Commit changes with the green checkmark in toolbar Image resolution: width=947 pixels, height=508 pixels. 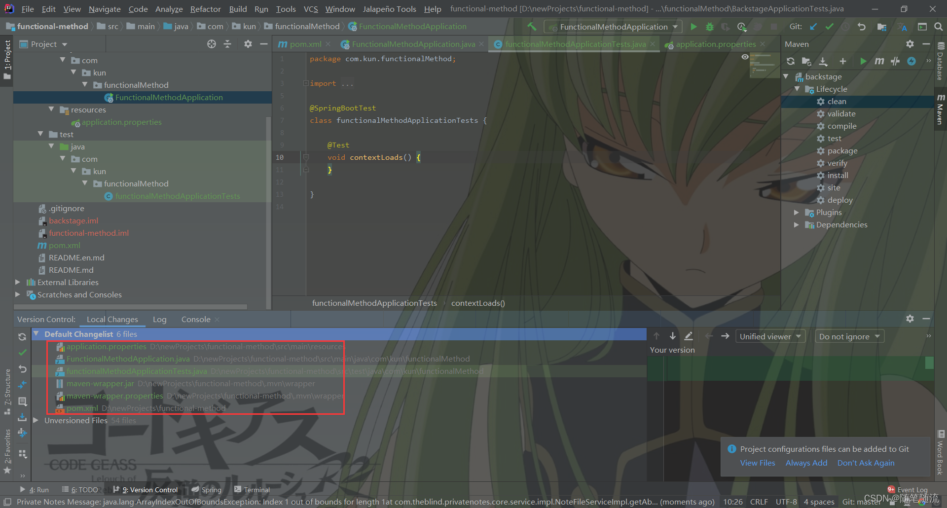point(830,27)
